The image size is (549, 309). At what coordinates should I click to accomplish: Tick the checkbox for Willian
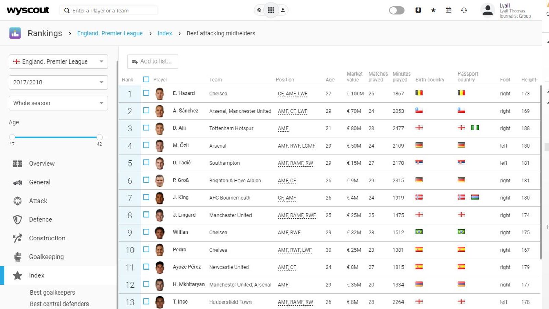pos(146,232)
